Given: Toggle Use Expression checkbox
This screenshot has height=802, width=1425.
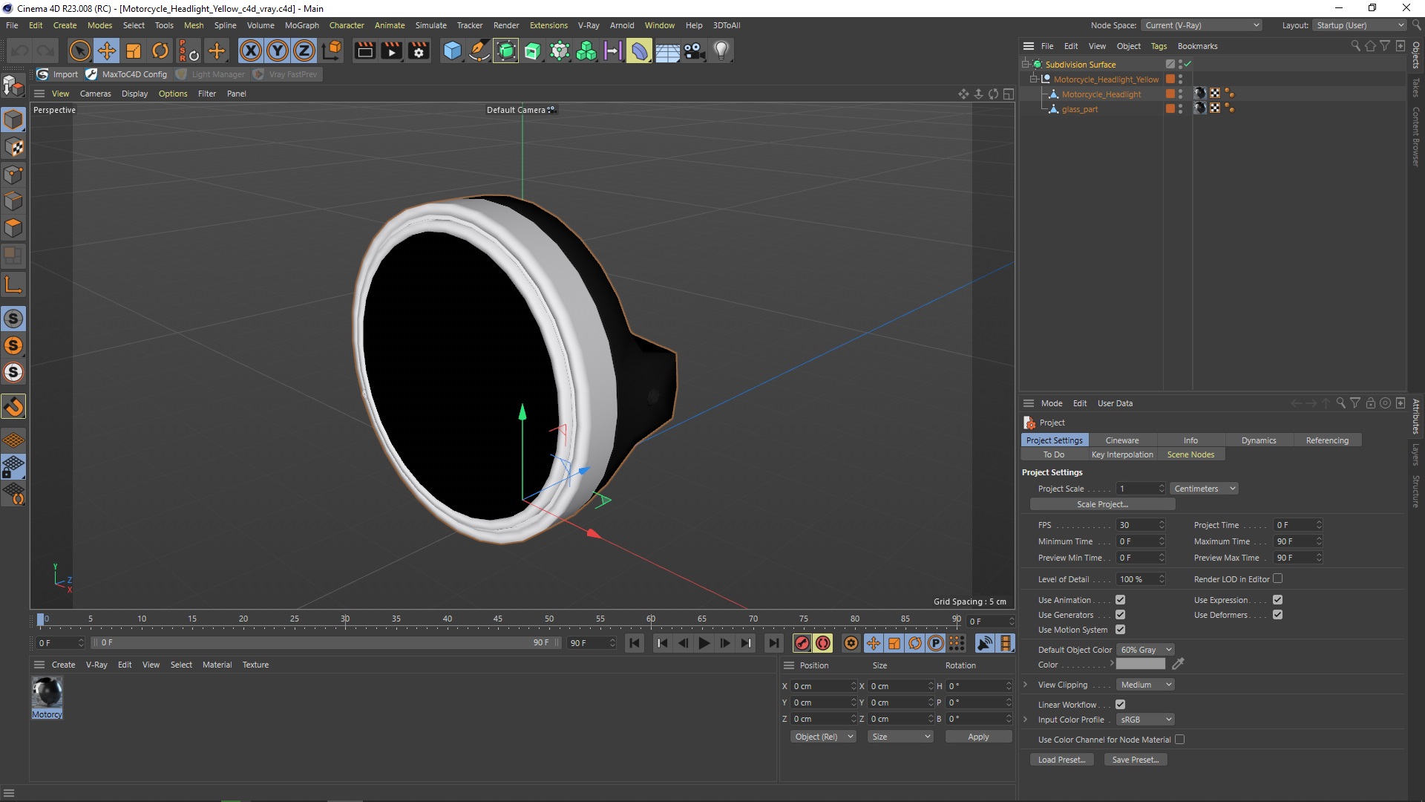Looking at the screenshot, I should click(x=1277, y=600).
